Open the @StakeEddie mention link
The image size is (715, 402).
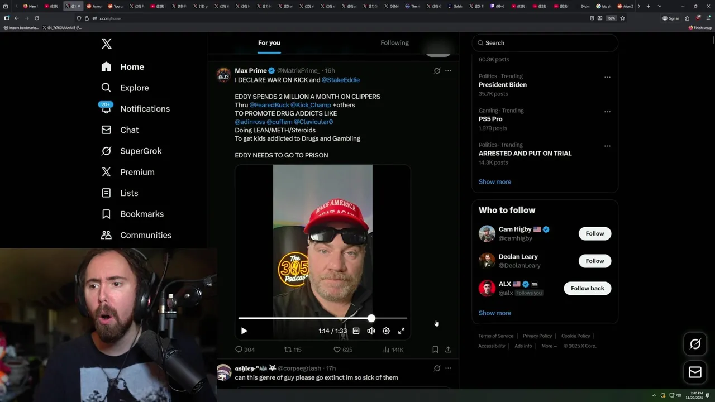[x=341, y=80]
